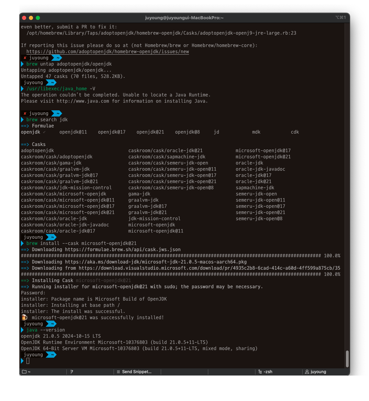
Task: Click the terminal scrollbar thumb
Action: (347, 358)
